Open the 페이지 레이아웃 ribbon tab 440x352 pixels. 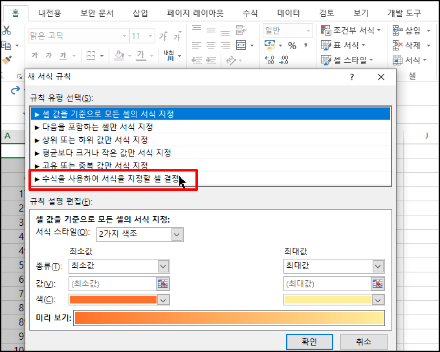click(195, 13)
